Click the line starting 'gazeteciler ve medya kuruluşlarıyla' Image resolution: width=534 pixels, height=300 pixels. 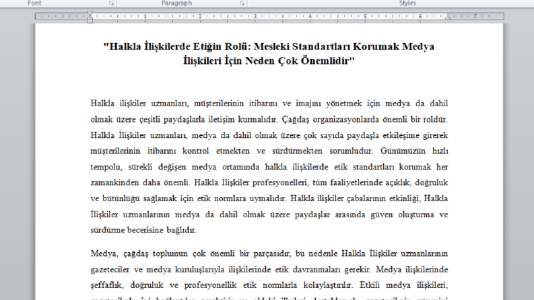269,270
